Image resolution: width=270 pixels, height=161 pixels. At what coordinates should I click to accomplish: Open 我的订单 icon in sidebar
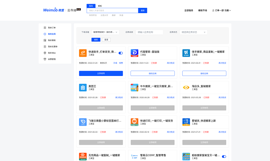pyautogui.click(x=45, y=28)
